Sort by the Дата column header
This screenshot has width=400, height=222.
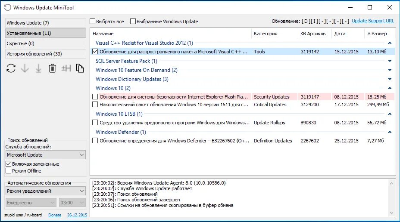[x=348, y=34]
